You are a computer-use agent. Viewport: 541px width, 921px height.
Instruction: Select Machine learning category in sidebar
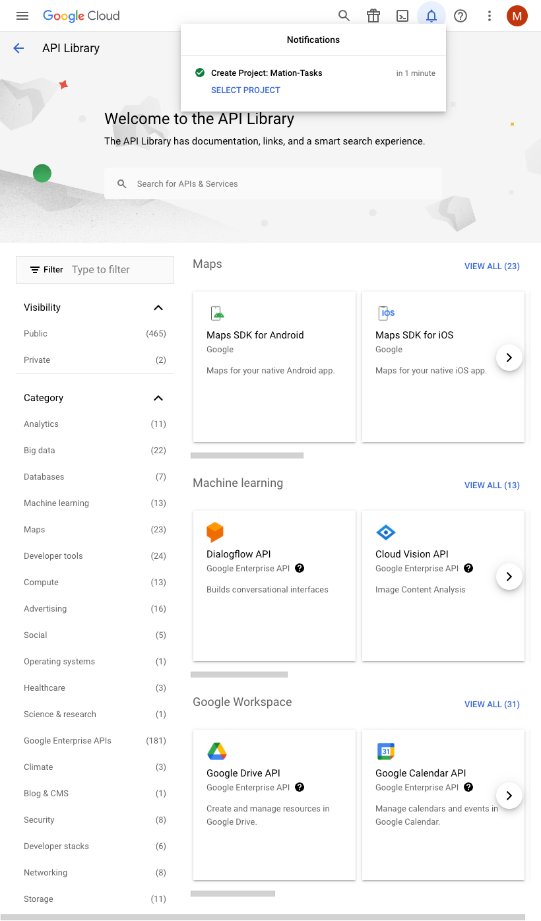[x=95, y=503]
